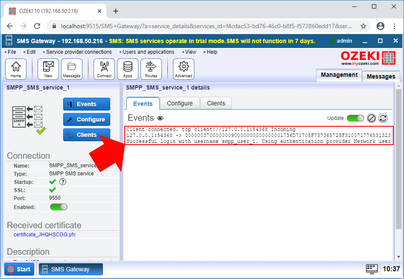Click the 'Client connected' event log line
The image size is (404, 279).
pos(211,129)
